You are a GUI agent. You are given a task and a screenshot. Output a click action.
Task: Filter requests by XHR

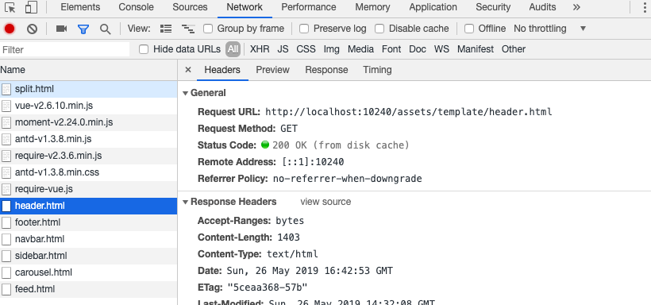point(260,49)
